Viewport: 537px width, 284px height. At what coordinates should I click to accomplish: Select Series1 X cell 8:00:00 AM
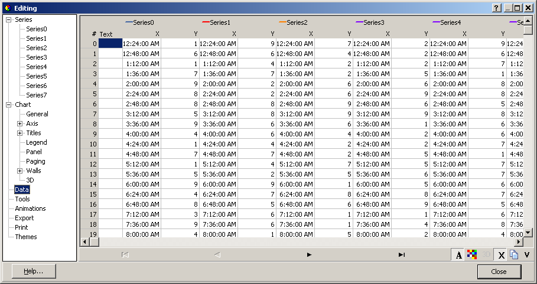pyautogui.click(x=219, y=234)
